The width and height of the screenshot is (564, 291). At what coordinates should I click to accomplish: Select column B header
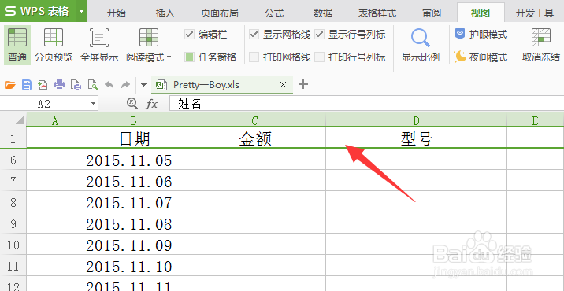tap(133, 121)
